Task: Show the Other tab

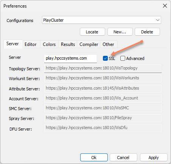Action: [x=109, y=44]
